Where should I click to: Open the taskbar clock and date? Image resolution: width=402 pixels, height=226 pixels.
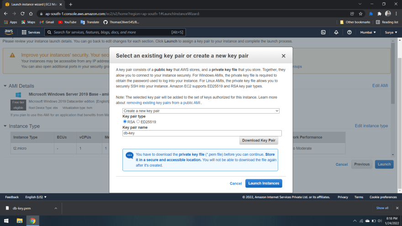(391, 221)
